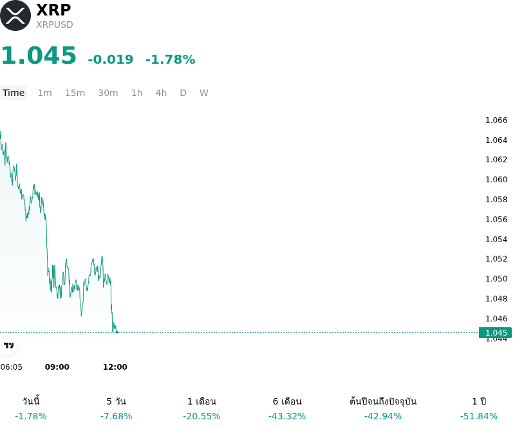This screenshot has width=515, height=429.
Task: Click the 12:00 time axis marker
Action: [115, 367]
